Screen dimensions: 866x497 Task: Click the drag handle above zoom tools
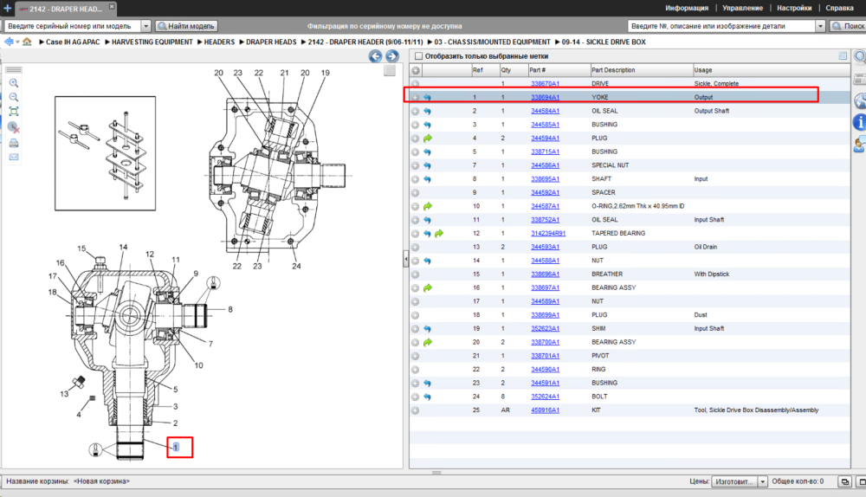point(14,70)
